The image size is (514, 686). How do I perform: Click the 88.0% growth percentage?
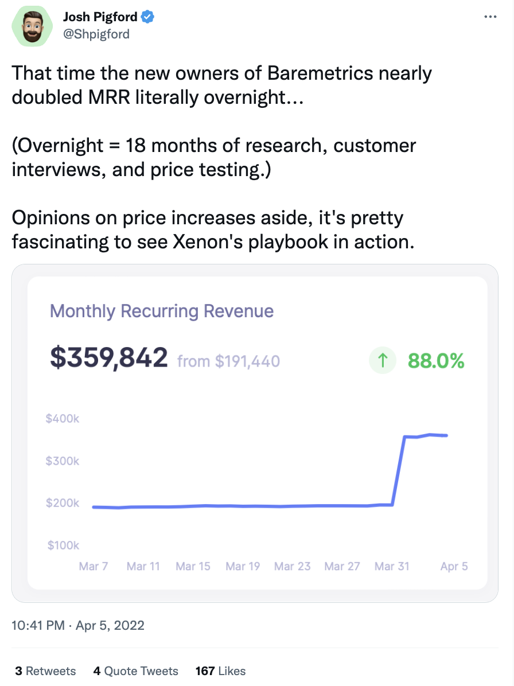435,361
